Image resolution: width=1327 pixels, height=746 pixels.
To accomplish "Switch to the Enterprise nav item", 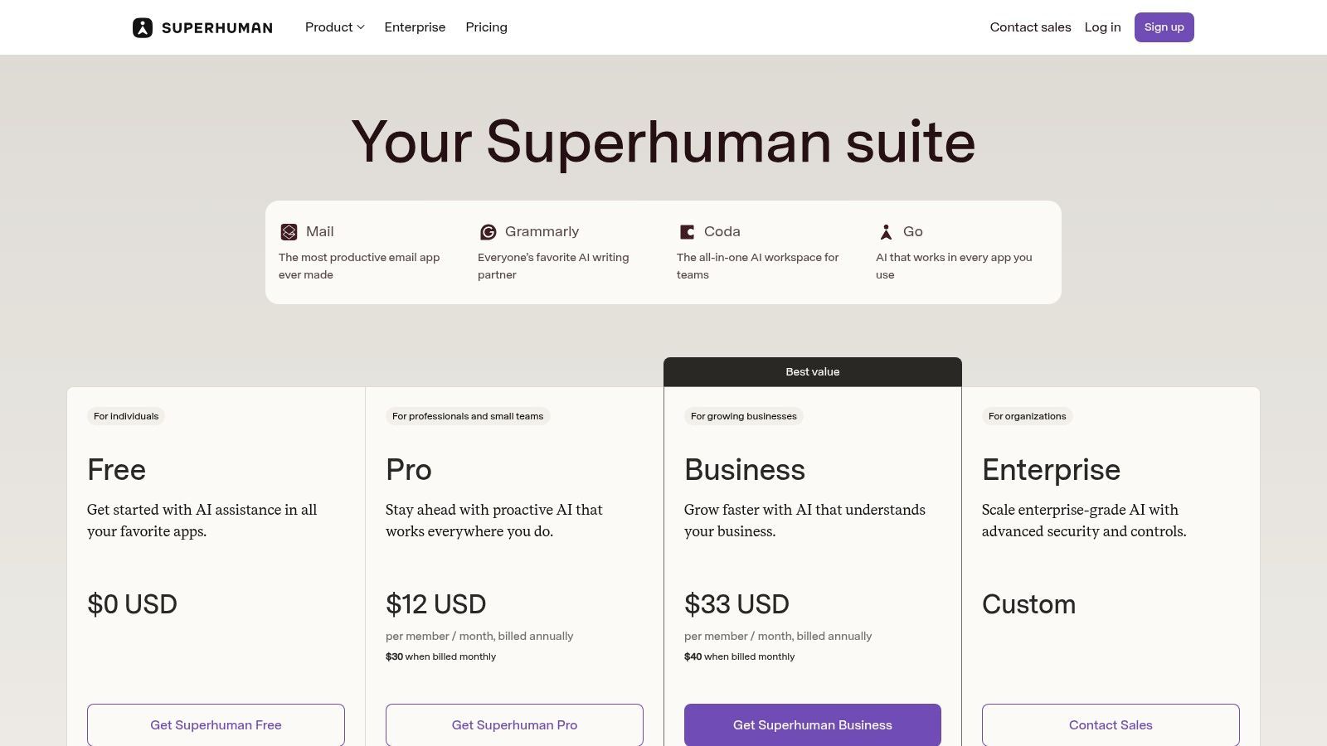I will pos(415,27).
